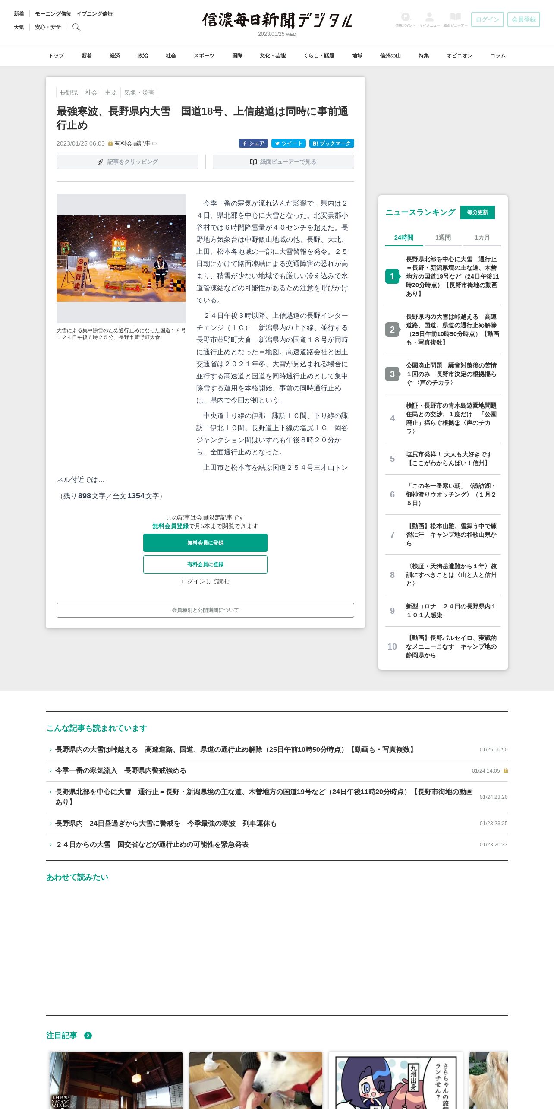Click the B! ブックマーク button
The width and height of the screenshot is (554, 1109).
332,143
